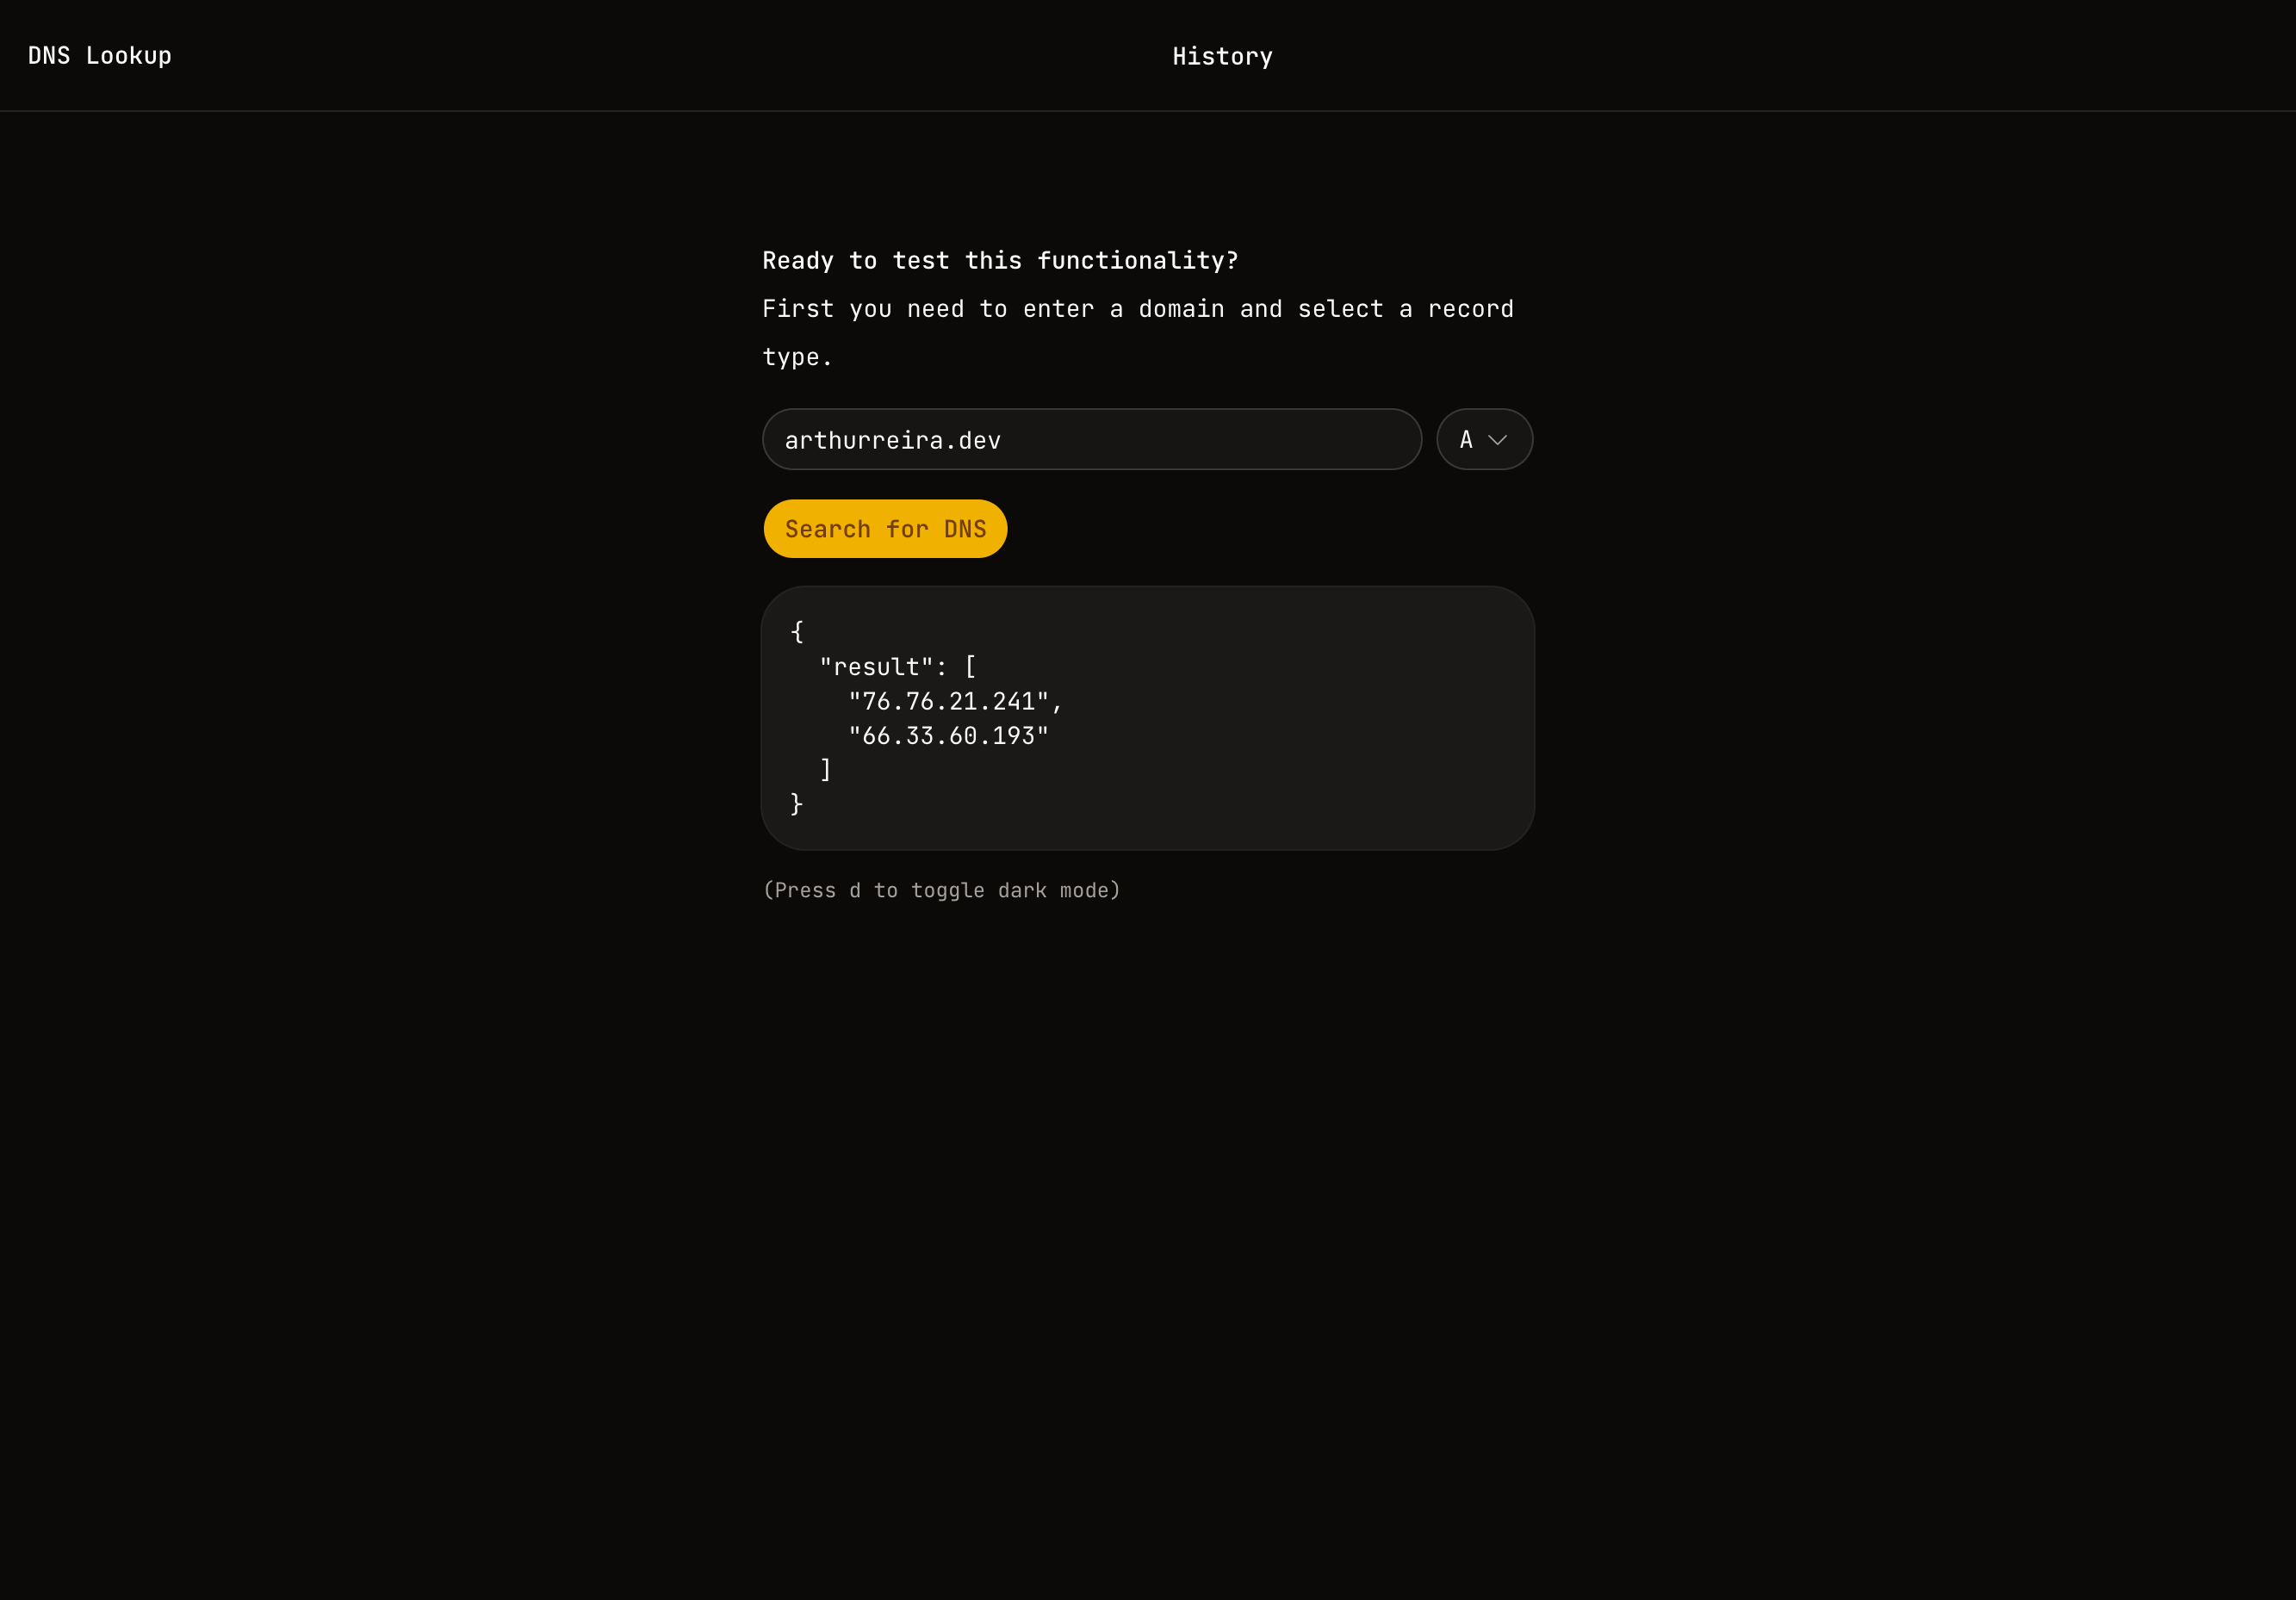The width and height of the screenshot is (2296, 1600).
Task: Click the "Ready to test this functionality?" heading
Action: click(x=1000, y=261)
